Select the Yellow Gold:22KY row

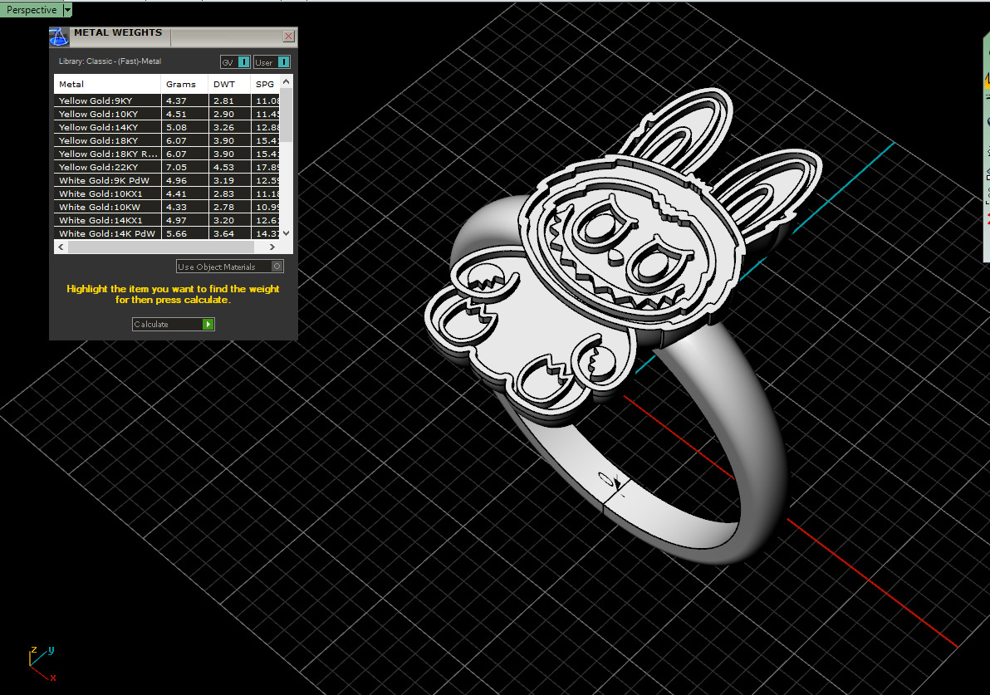tap(167, 167)
